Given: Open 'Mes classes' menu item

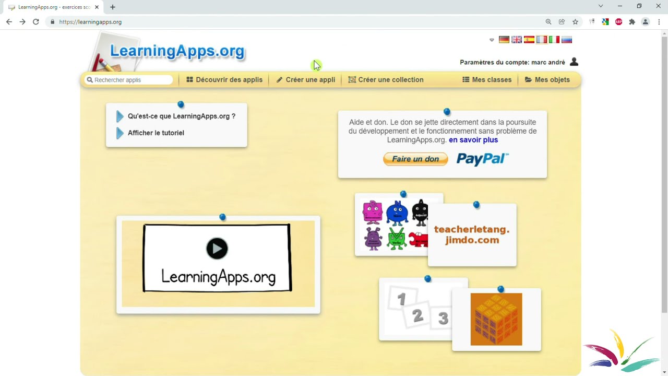Looking at the screenshot, I should click(x=487, y=80).
